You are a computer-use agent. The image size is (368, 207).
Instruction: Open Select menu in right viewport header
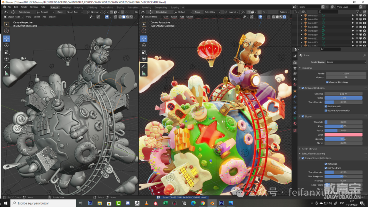pyautogui.click(x=174, y=17)
